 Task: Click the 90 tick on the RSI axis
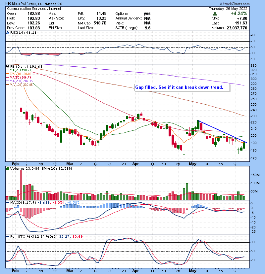coord(252,35)
